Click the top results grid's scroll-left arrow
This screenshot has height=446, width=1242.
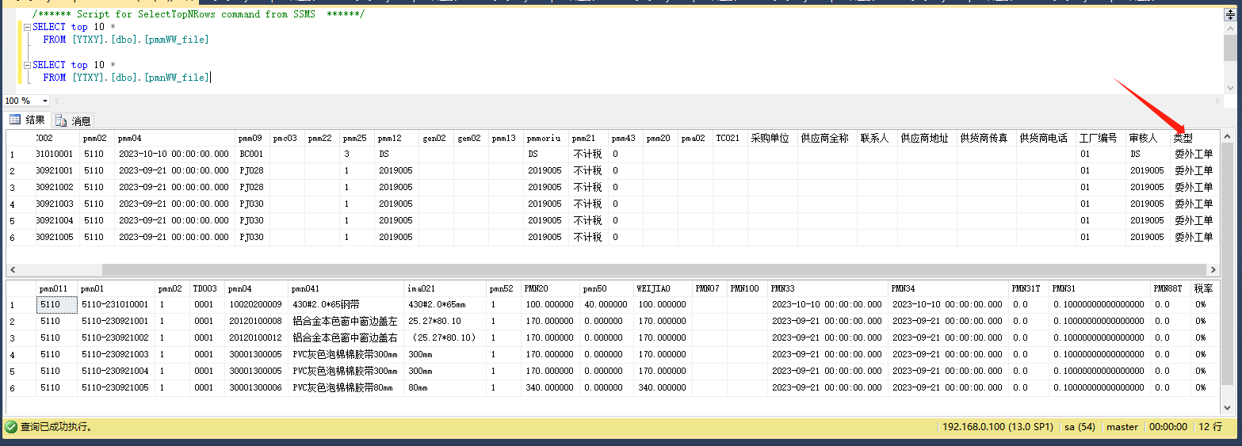point(13,269)
